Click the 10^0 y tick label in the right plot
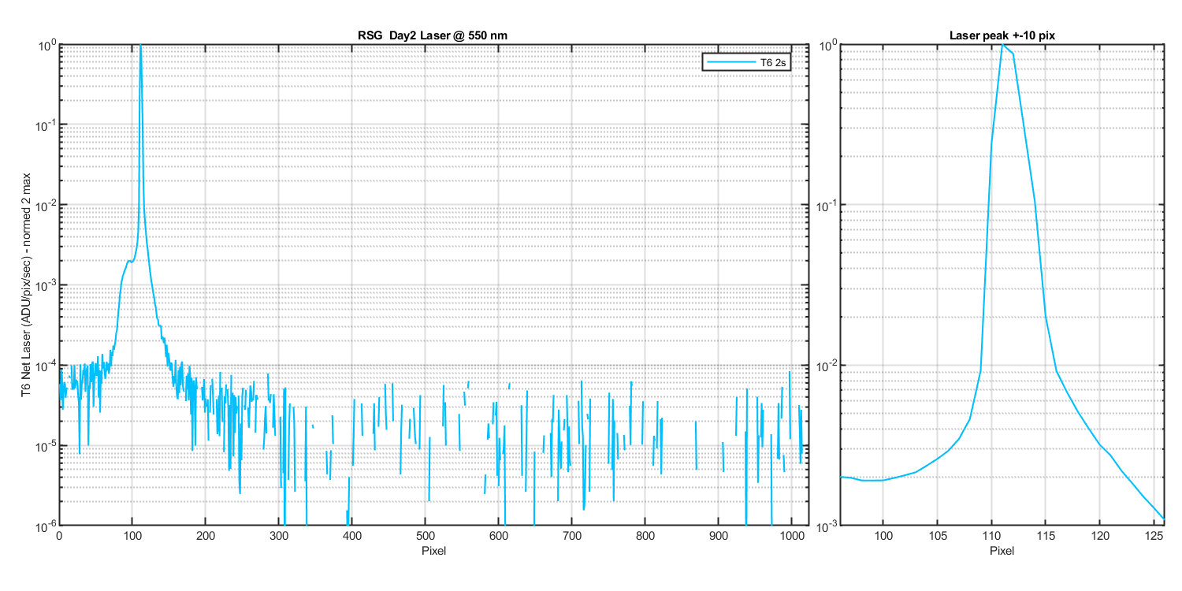 (827, 43)
